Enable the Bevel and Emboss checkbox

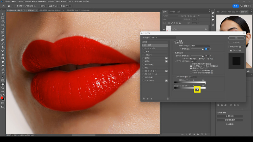[143, 48]
